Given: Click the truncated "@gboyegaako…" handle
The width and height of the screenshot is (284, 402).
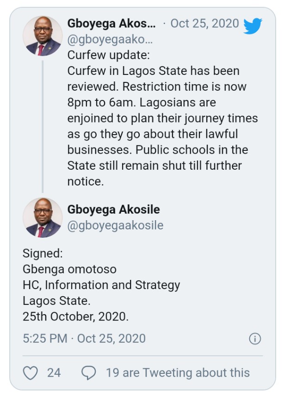Looking at the screenshot, I should (110, 39).
